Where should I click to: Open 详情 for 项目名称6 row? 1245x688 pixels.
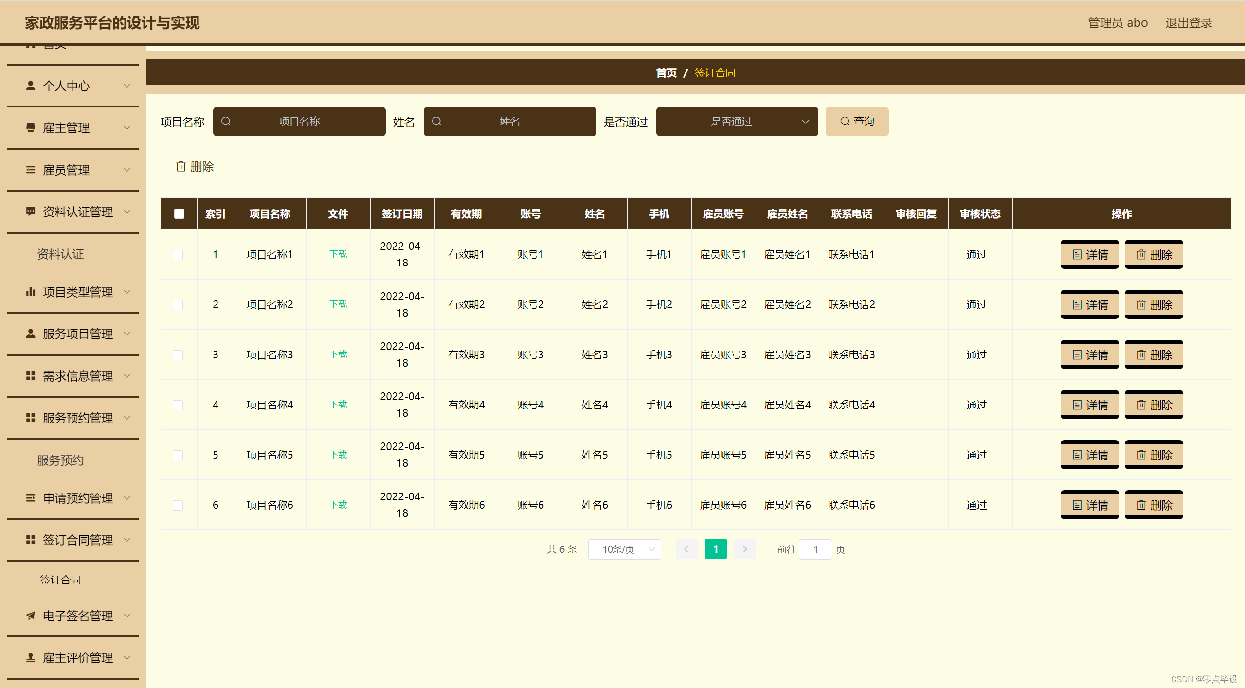1090,505
